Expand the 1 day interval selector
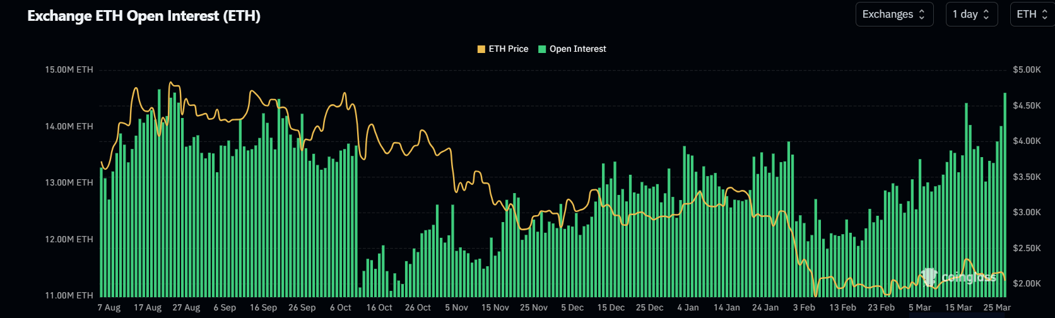1055x318 pixels. (x=971, y=15)
